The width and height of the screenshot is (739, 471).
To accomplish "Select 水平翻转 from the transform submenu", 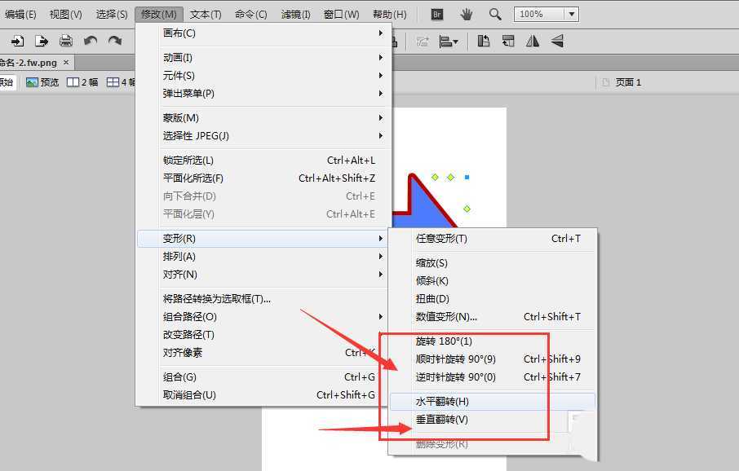I will [440, 401].
